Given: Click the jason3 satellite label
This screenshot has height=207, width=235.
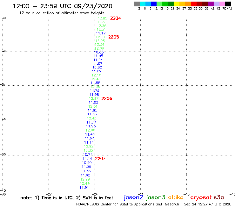Looking at the screenshot, I should [156, 197].
